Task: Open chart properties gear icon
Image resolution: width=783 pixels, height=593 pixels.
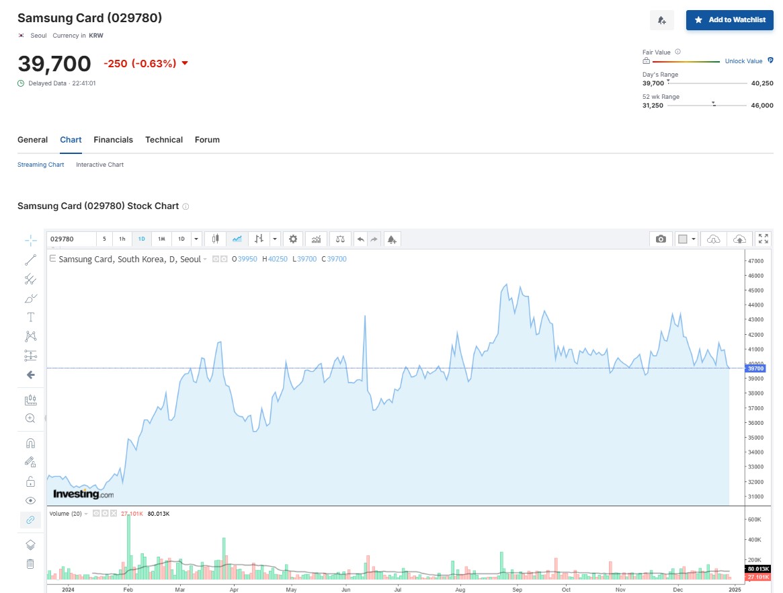Action: click(293, 239)
